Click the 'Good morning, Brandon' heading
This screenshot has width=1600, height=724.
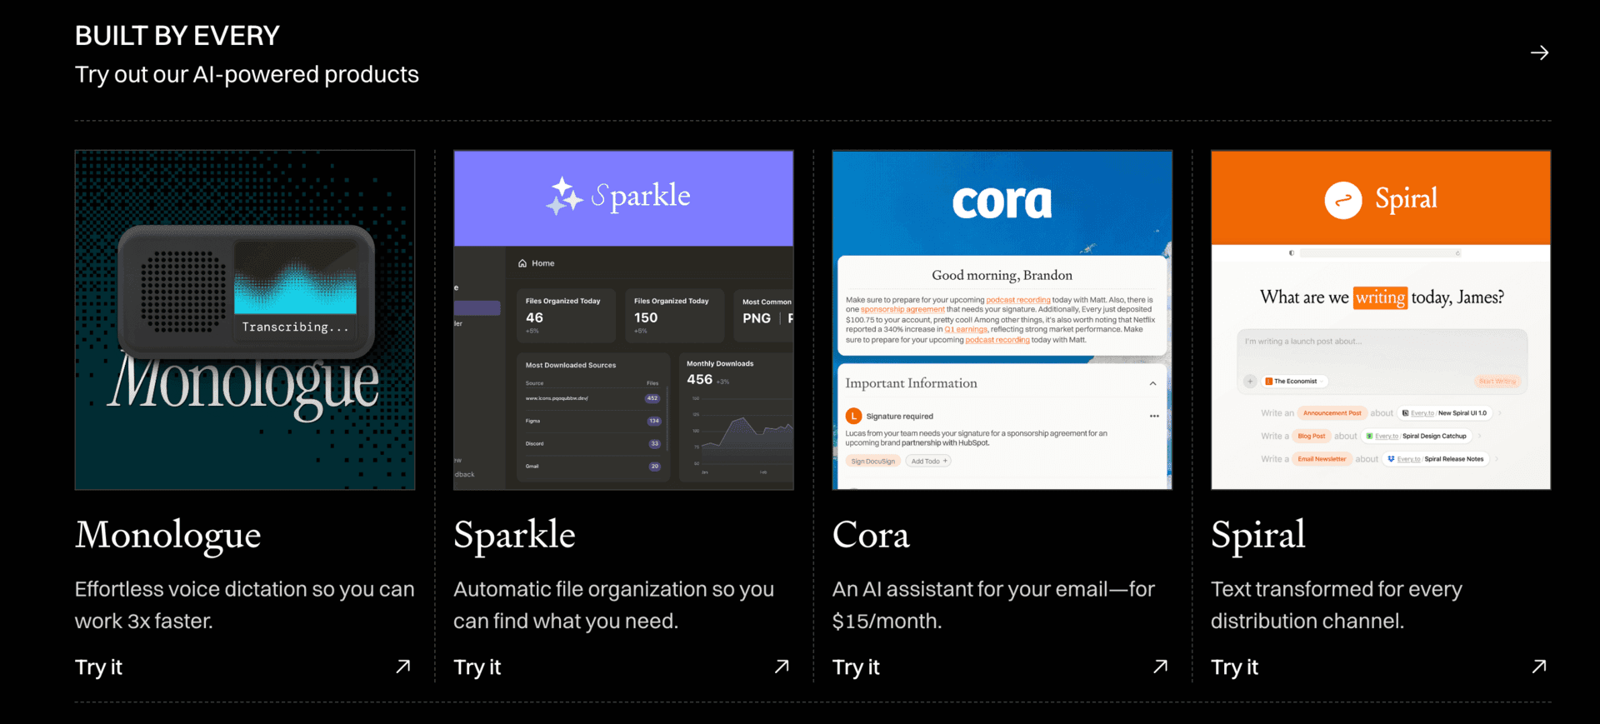point(1002,276)
